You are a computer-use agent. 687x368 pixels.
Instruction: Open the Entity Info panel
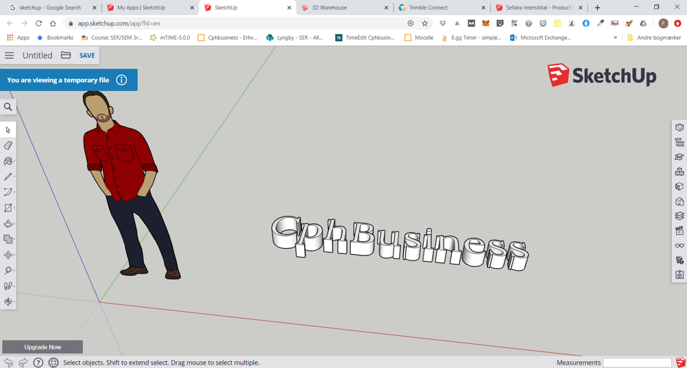pos(679,127)
